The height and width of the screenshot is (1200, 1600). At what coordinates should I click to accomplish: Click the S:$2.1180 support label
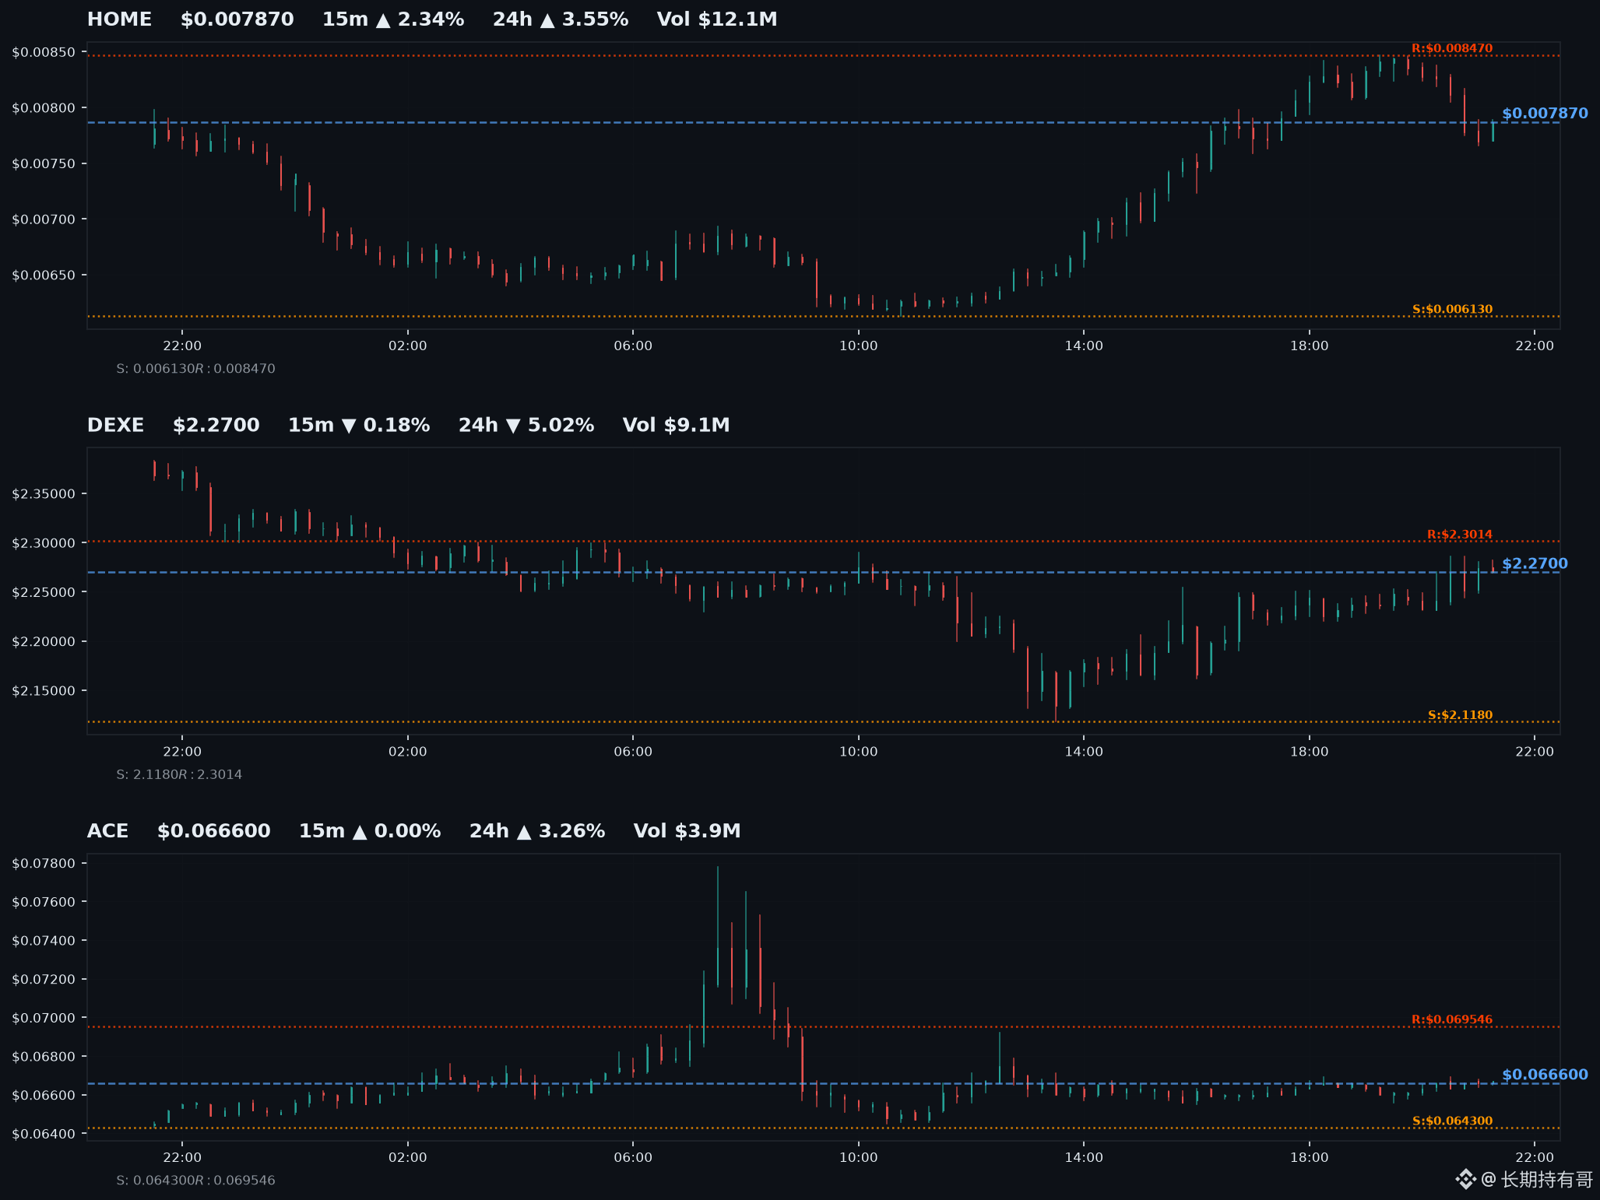1460,715
